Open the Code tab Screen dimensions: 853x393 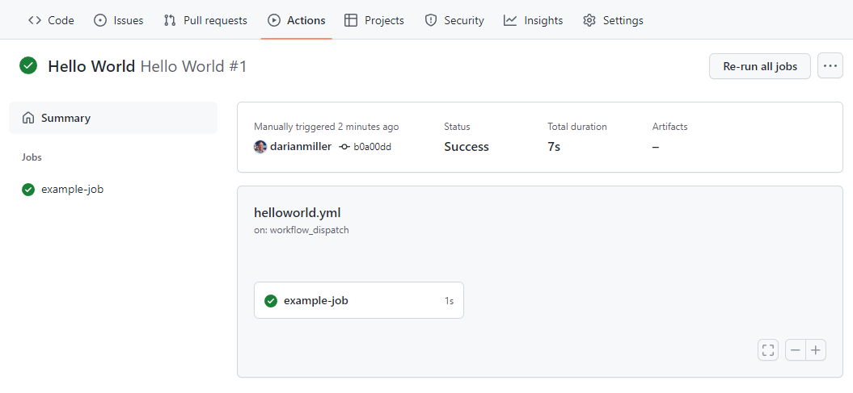tap(51, 21)
